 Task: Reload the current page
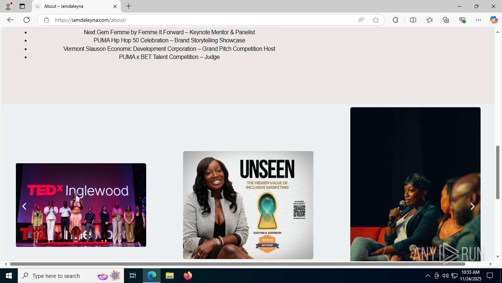point(27,20)
